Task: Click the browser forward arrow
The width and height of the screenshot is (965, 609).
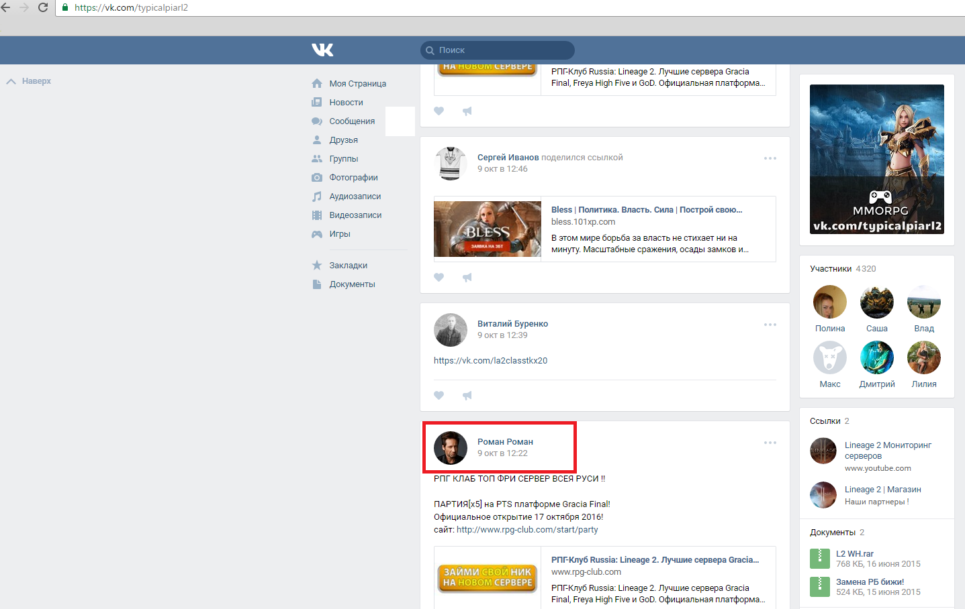Action: tap(24, 7)
